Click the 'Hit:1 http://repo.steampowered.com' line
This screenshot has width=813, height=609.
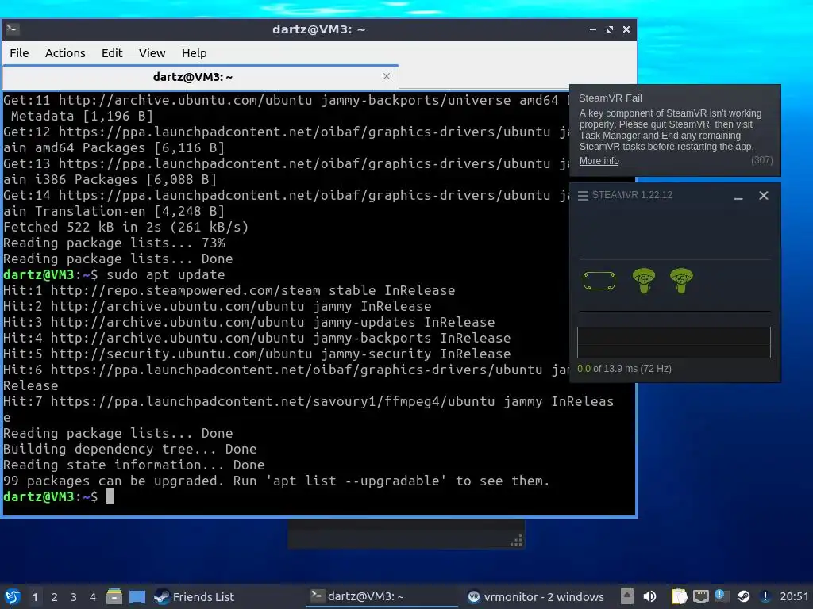pos(229,290)
